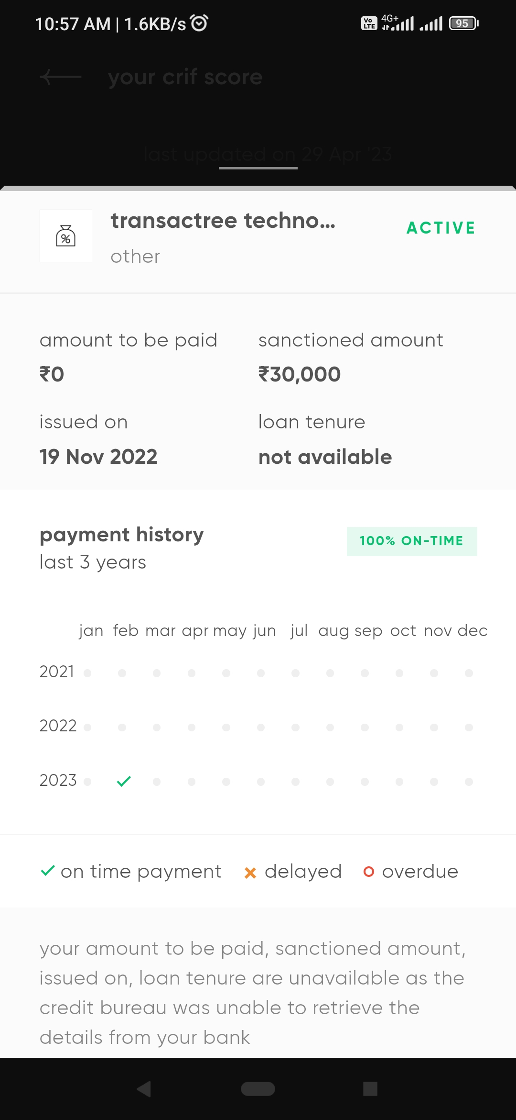Tap the transactree techno... lender name
The width and height of the screenshot is (516, 1120).
(x=223, y=221)
